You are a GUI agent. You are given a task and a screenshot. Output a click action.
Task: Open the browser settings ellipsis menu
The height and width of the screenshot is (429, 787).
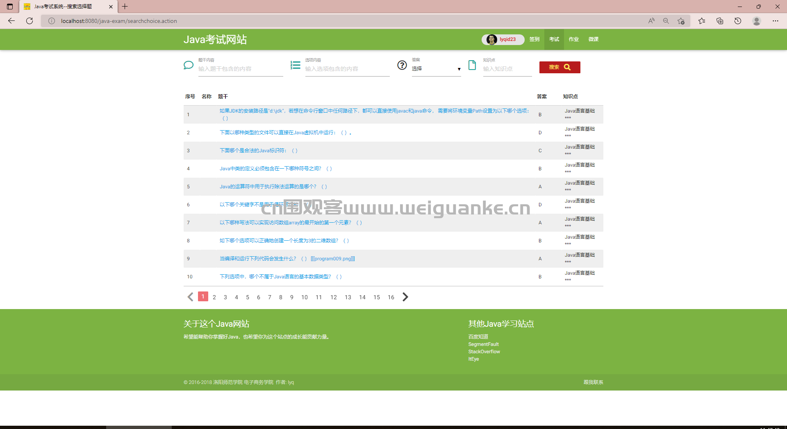point(775,21)
